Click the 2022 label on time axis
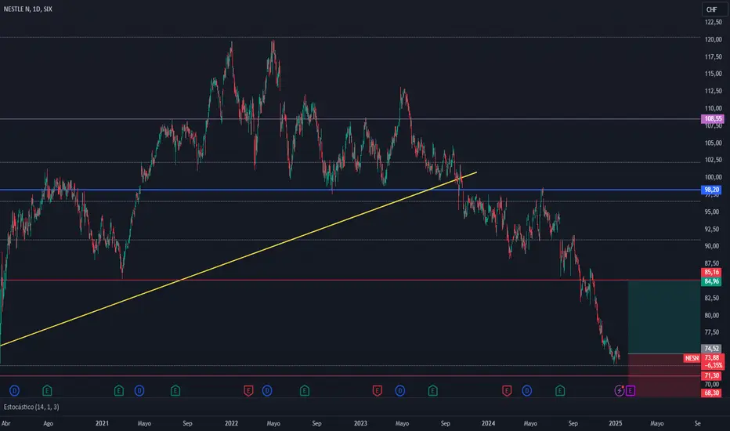Image resolution: width=730 pixels, height=431 pixels. [231, 423]
